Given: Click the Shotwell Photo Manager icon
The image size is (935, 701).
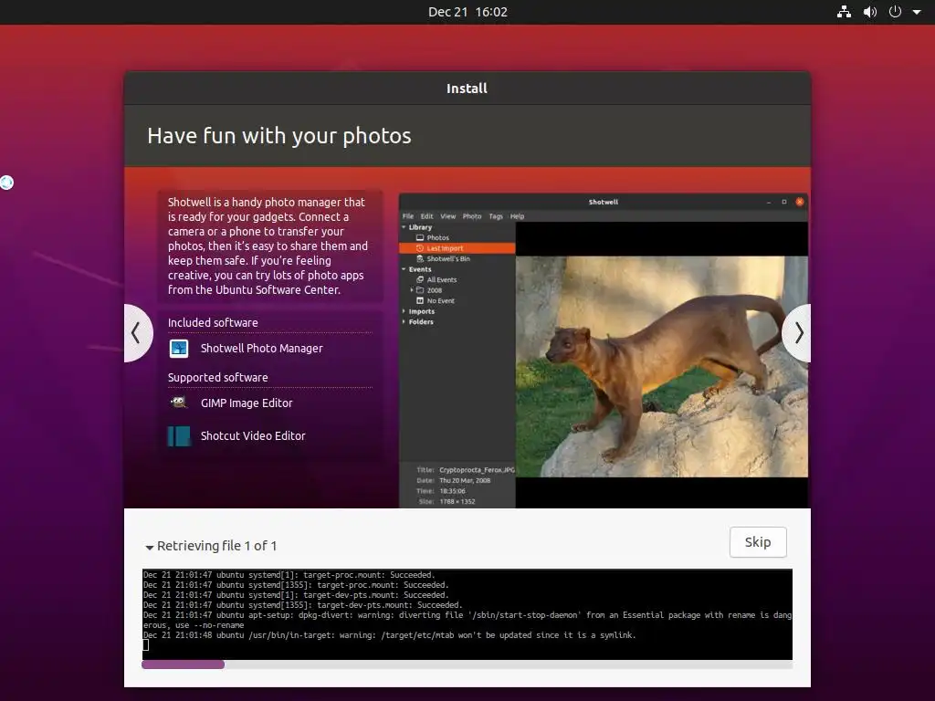Looking at the screenshot, I should pos(179,348).
